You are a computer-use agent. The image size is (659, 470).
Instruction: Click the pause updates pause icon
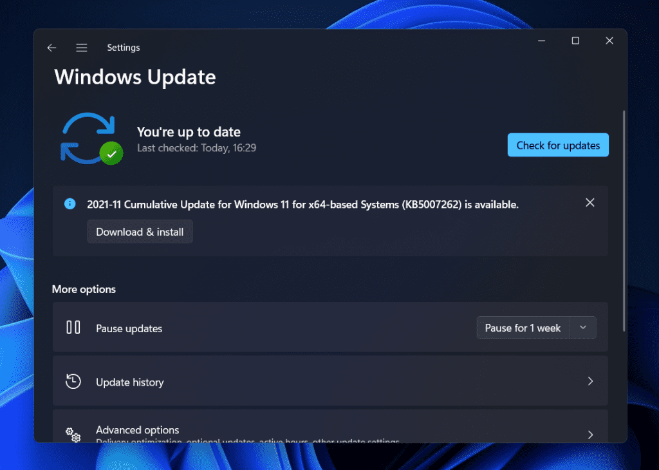[x=73, y=327]
